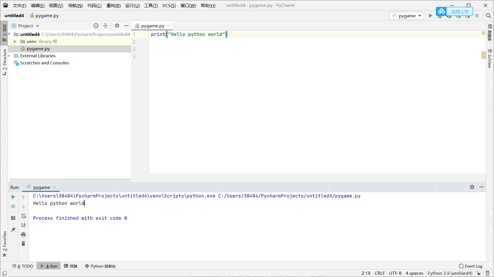Click the greyed stop icon in the Run panel
Screen dimensions: 494x277
13,206
